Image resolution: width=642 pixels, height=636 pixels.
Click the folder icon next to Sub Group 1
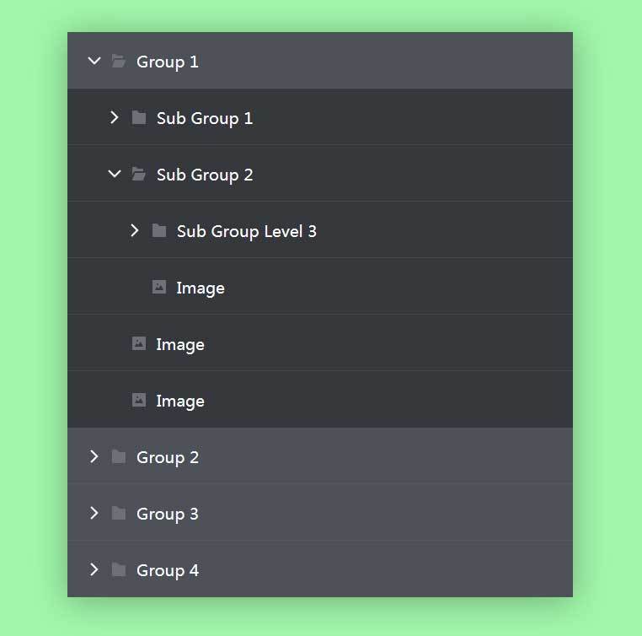click(x=139, y=118)
